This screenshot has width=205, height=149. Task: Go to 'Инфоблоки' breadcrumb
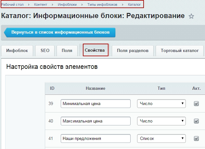coord(67,5)
